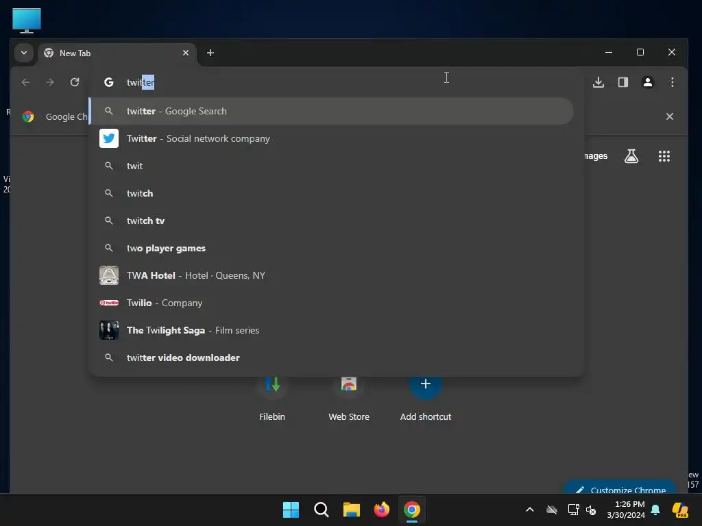Click the Customize Chrome button
Image resolution: width=702 pixels, height=526 pixels.
pos(620,488)
